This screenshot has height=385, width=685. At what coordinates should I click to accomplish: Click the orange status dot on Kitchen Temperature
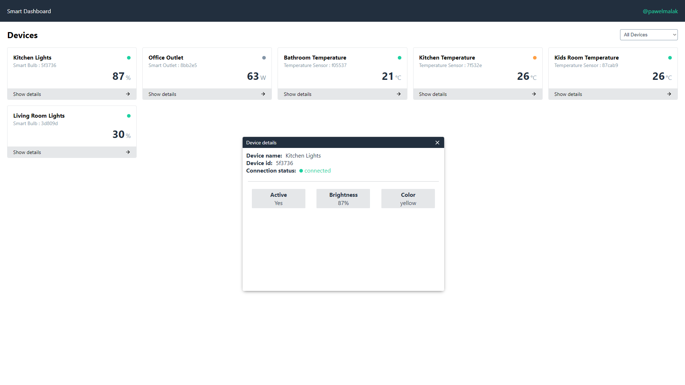click(x=534, y=58)
